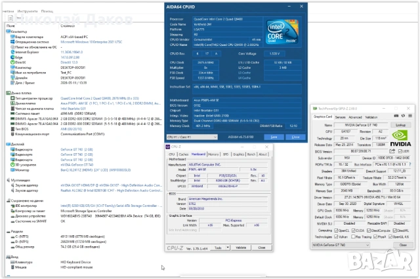Click the Windows logo beside Операционна система
The width and height of the screenshot is (420, 279).
(12, 42)
